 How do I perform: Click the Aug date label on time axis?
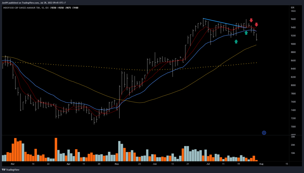click(x=261, y=164)
